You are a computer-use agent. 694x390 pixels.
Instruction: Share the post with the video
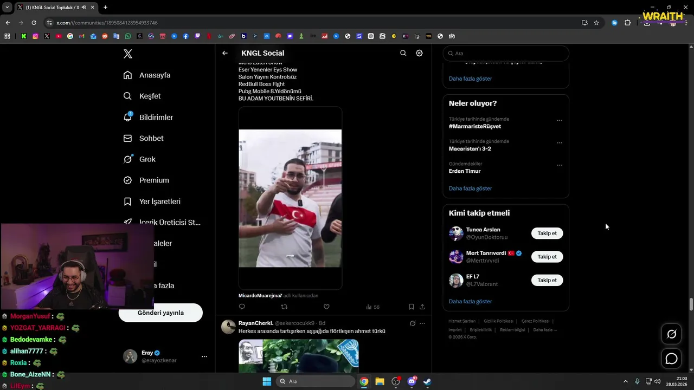(422, 307)
